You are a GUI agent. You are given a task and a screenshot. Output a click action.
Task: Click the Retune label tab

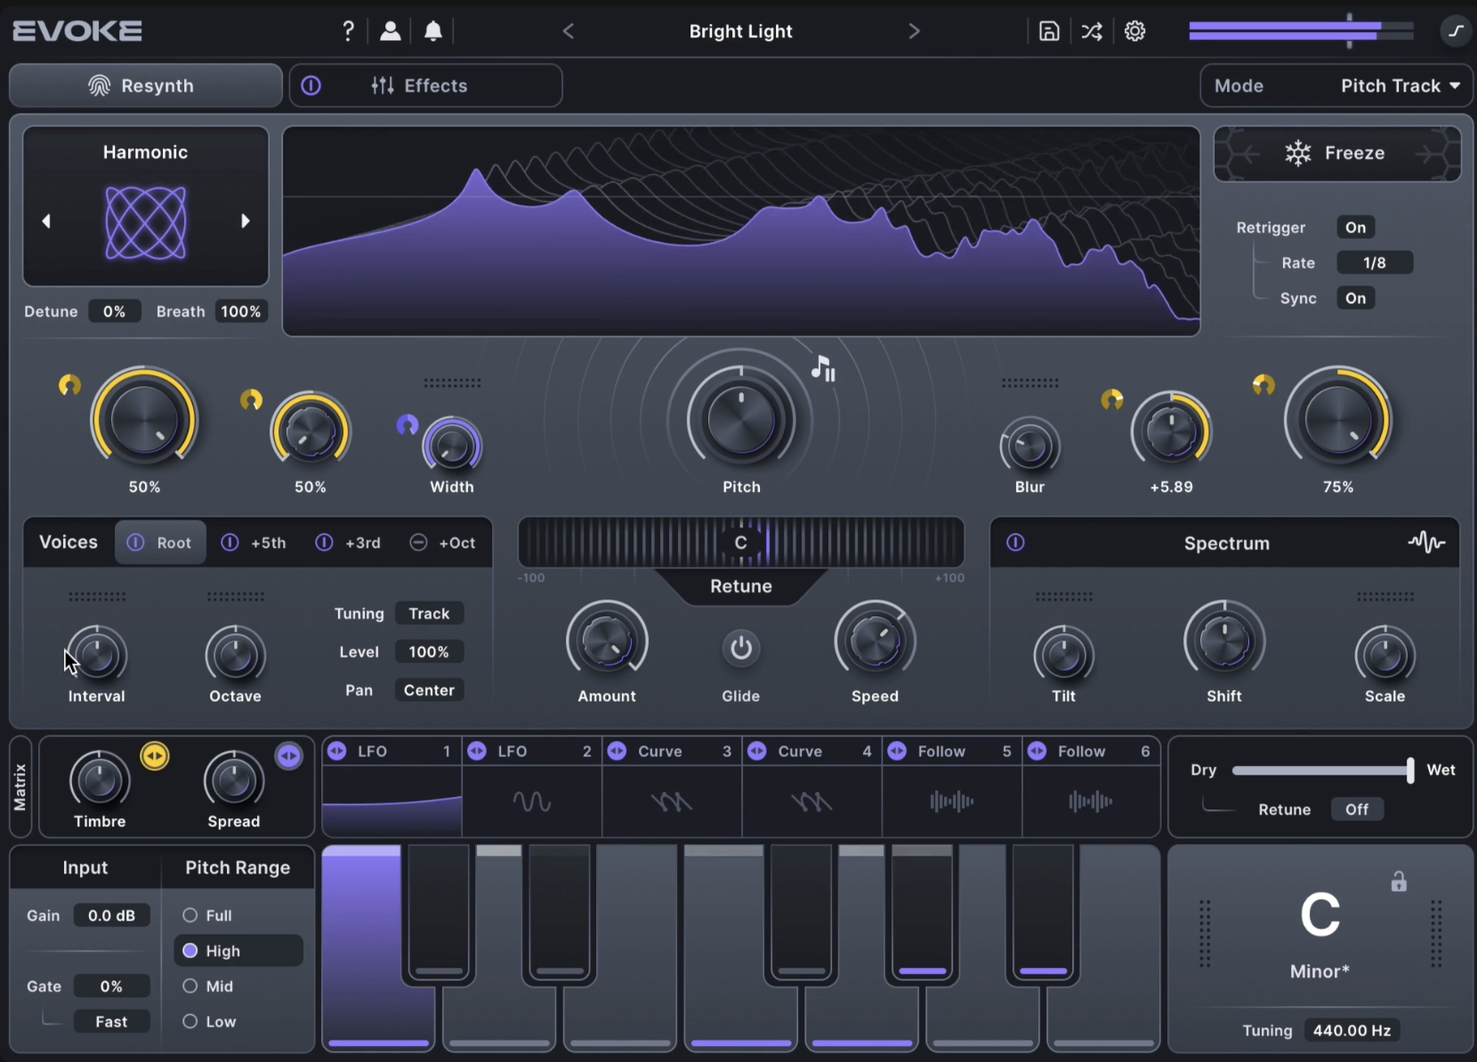point(741,586)
